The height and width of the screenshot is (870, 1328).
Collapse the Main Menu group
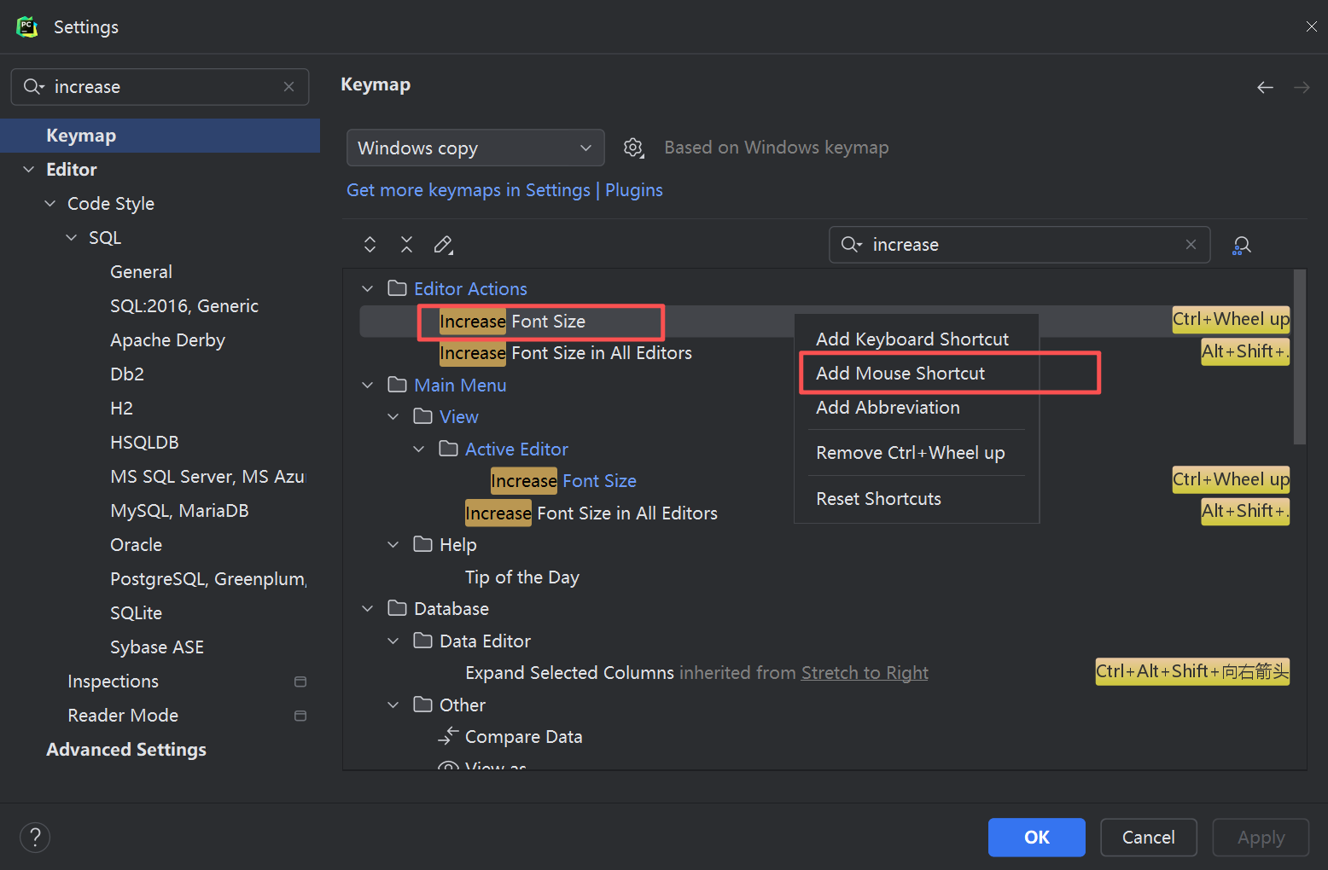pyautogui.click(x=368, y=386)
